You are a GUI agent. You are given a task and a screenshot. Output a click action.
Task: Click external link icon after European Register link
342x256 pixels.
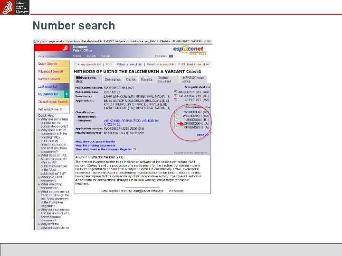(134, 149)
